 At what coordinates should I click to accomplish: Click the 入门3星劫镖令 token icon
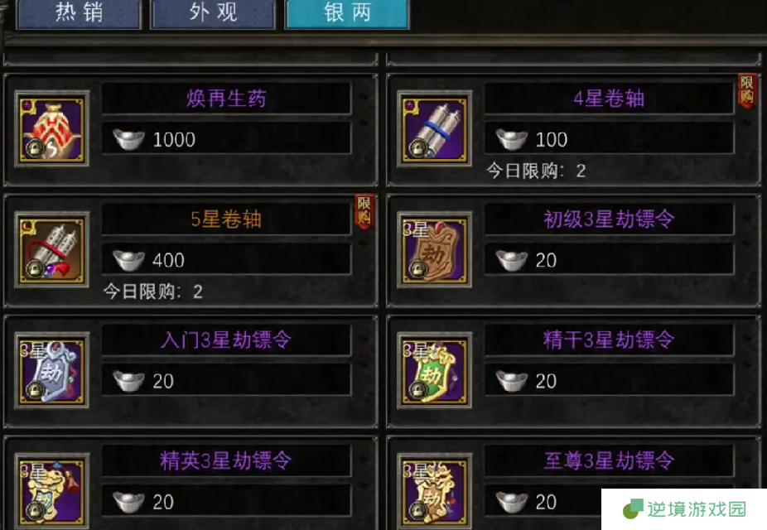pos(52,370)
